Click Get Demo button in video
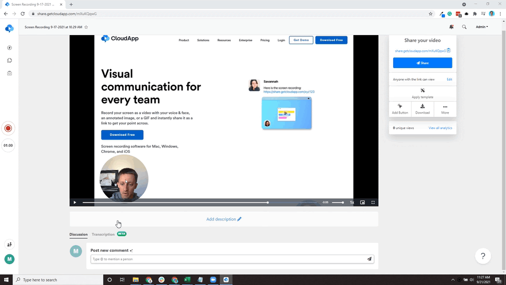The height and width of the screenshot is (285, 506). pos(301,40)
